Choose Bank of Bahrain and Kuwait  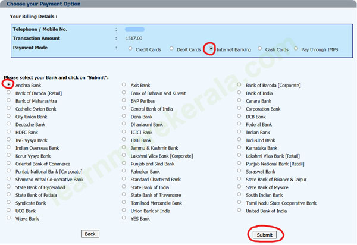click(x=124, y=92)
